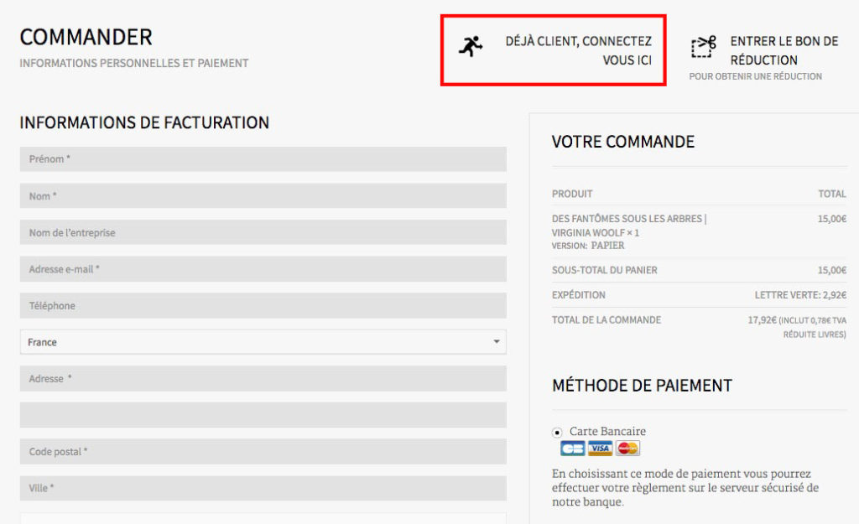
Task: Click the country dropdown arrow
Action: pos(497,342)
